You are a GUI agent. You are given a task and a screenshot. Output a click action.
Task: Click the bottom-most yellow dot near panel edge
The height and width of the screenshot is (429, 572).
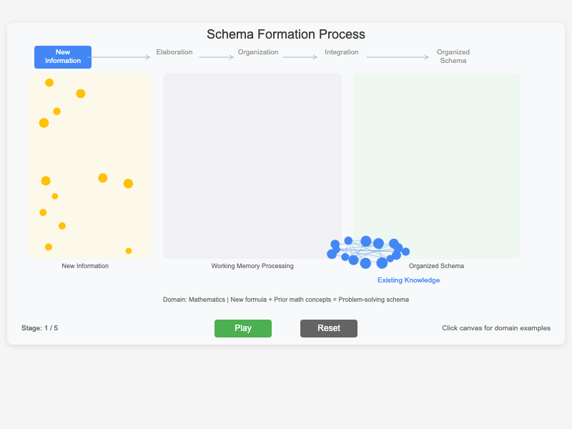coord(129,251)
